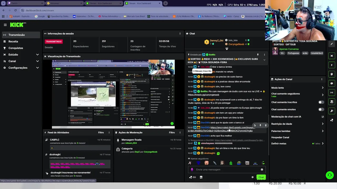
Task: Open the hamburger menu beside the Kick logo
Action: [x=5, y=25]
